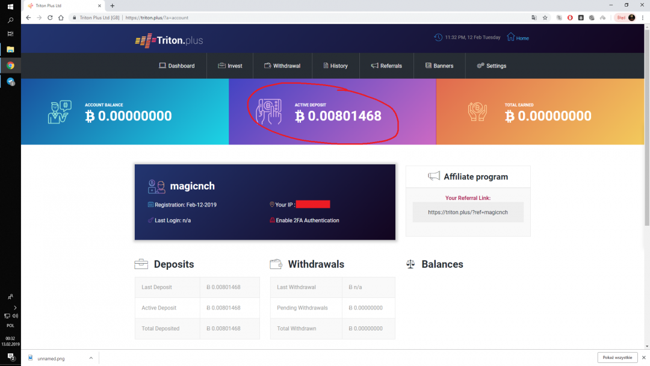
Task: Click the Pokaż wszystkie button
Action: [617, 358]
